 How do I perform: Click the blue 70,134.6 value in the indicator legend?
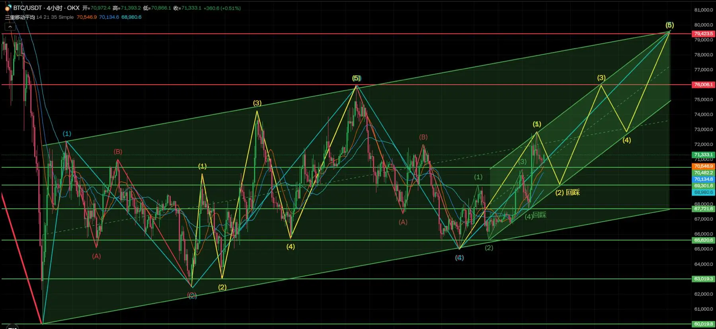tap(109, 17)
